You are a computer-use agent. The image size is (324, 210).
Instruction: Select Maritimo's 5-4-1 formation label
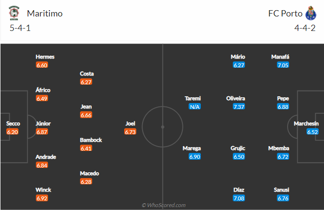pyautogui.click(x=20, y=28)
